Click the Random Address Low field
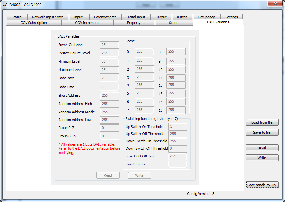 coord(110,120)
